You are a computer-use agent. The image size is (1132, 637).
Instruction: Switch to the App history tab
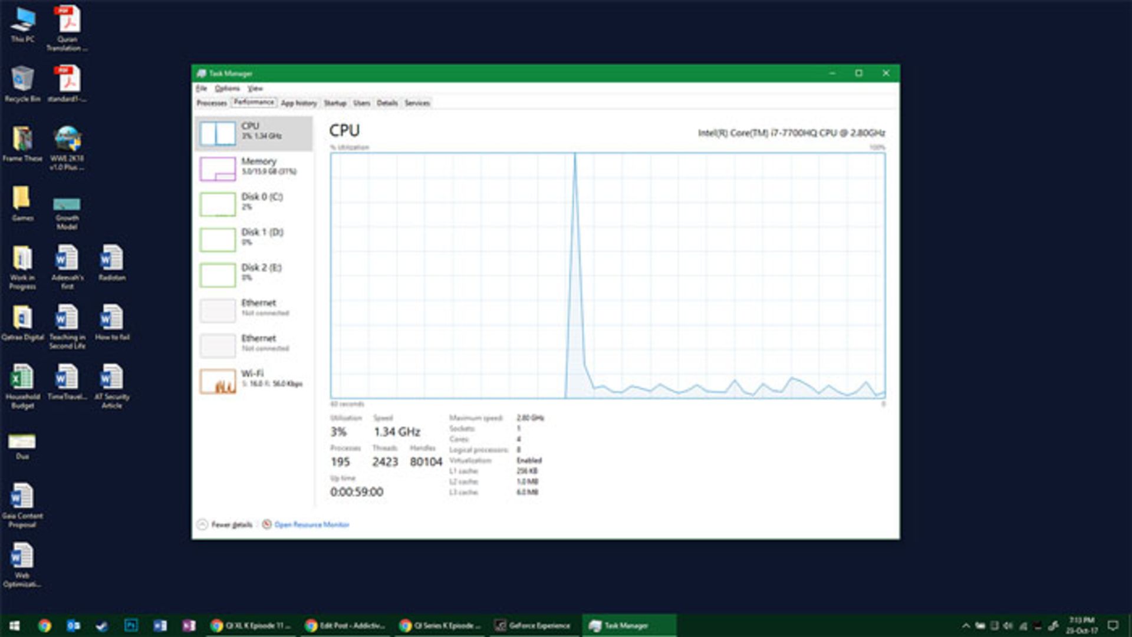point(298,103)
